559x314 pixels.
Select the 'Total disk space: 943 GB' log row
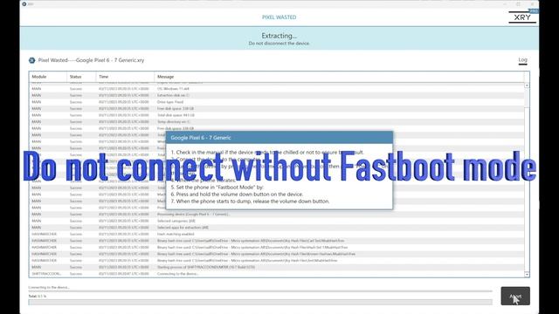click(x=276, y=115)
